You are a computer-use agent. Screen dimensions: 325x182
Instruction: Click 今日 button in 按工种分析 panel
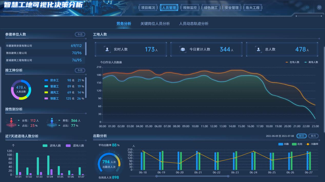click(80, 70)
